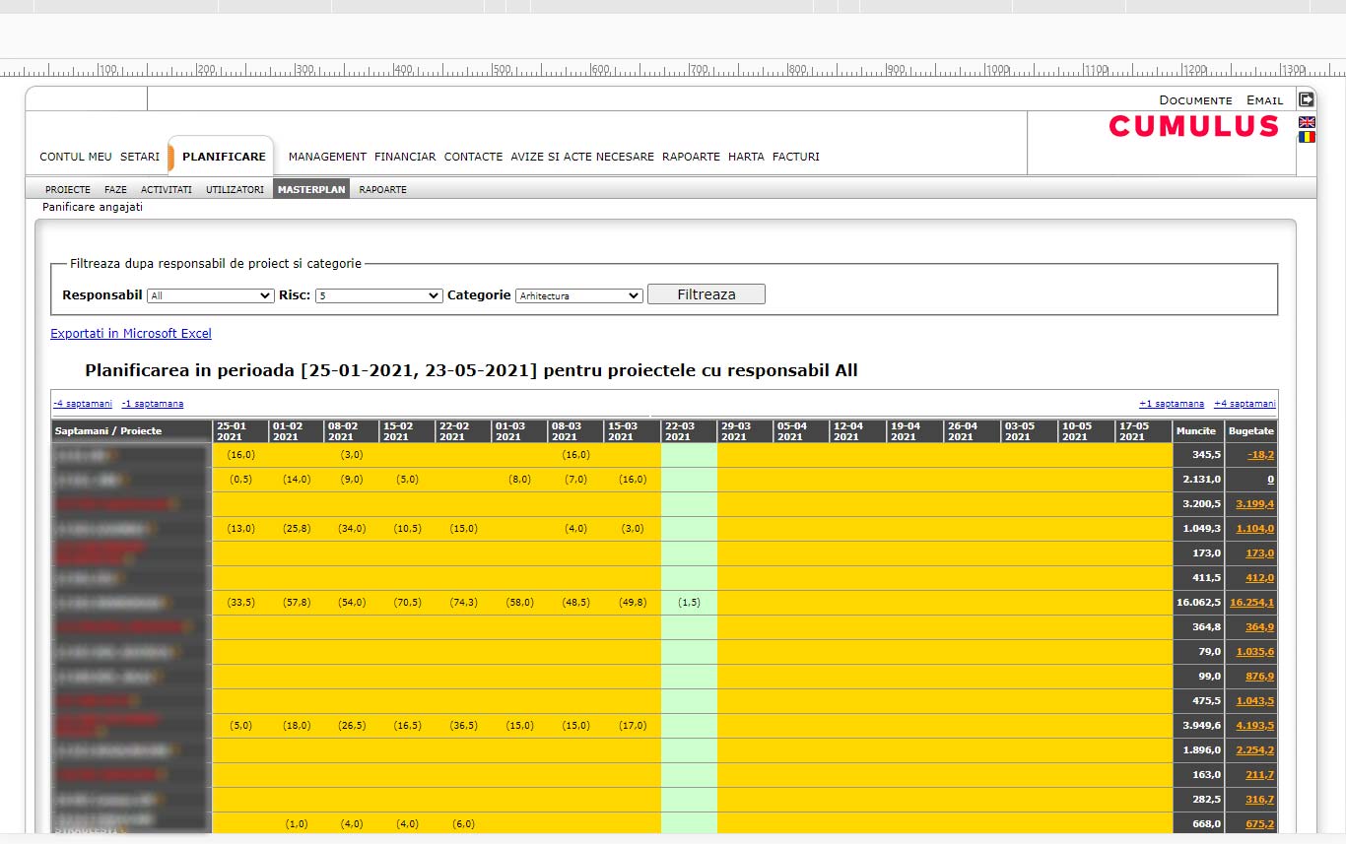Open the Risc dropdown showing 5
Image resolution: width=1346 pixels, height=844 pixels.
point(379,295)
